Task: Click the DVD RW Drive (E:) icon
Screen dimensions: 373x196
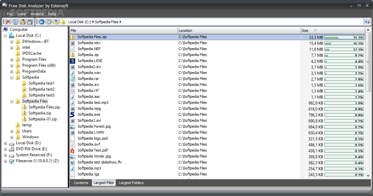Action: point(11,149)
